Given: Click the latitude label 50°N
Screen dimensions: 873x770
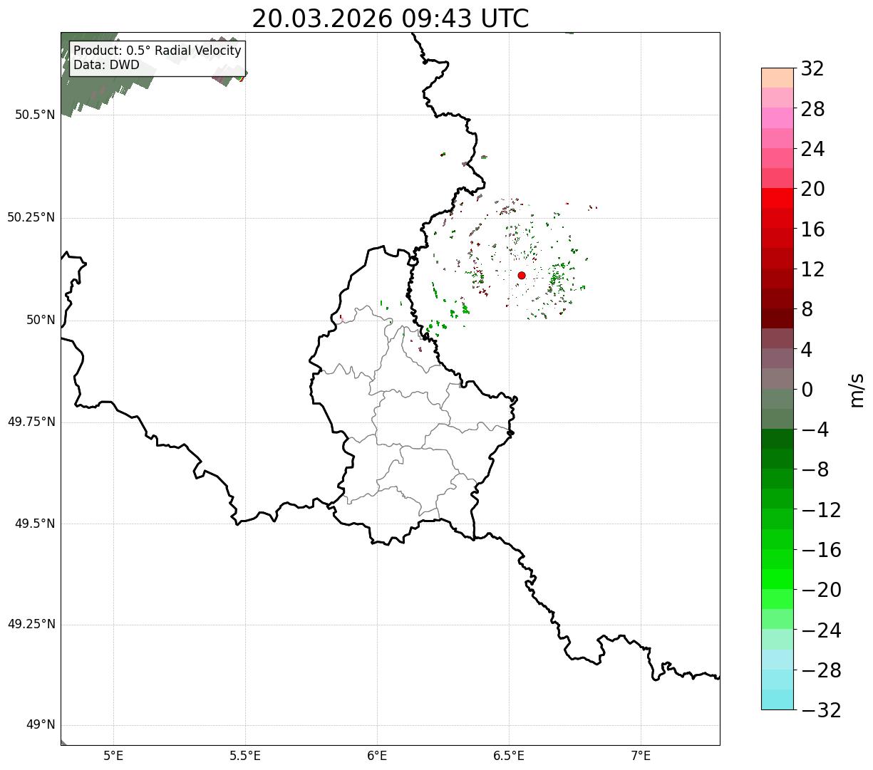Looking at the screenshot, I should pos(41,320).
